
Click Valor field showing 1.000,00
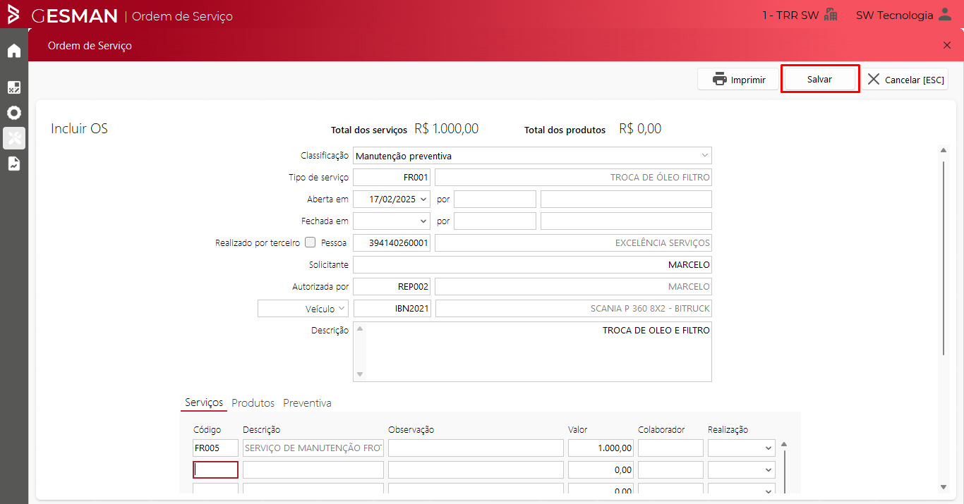601,448
